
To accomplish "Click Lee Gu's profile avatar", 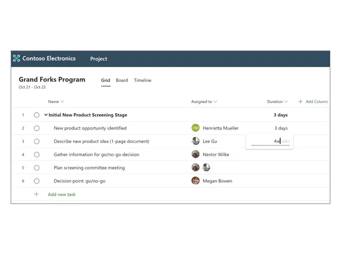I will [196, 141].
